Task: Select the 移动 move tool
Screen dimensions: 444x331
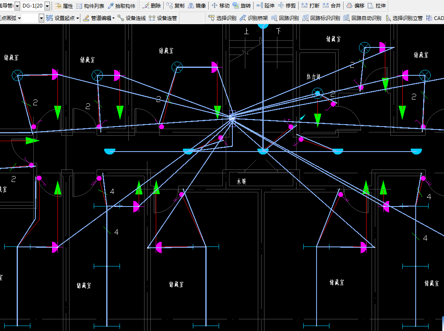Action: click(x=220, y=6)
